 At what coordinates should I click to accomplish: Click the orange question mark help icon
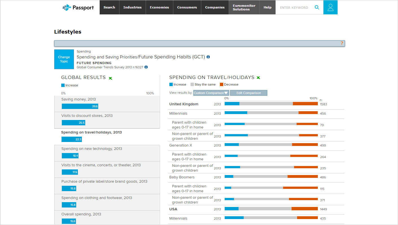click(x=342, y=43)
